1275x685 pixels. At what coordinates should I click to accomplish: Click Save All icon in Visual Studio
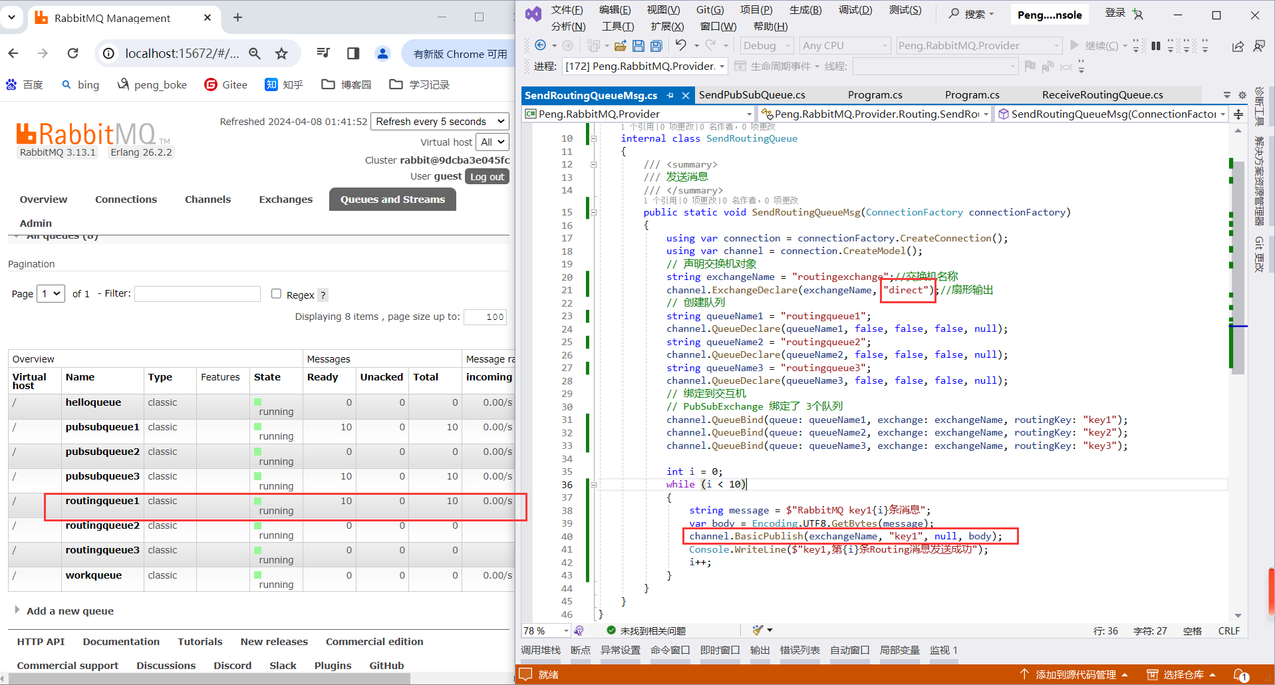click(x=656, y=45)
